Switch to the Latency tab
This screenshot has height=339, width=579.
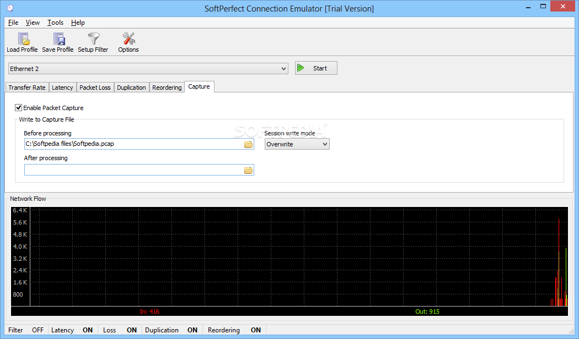coord(62,88)
